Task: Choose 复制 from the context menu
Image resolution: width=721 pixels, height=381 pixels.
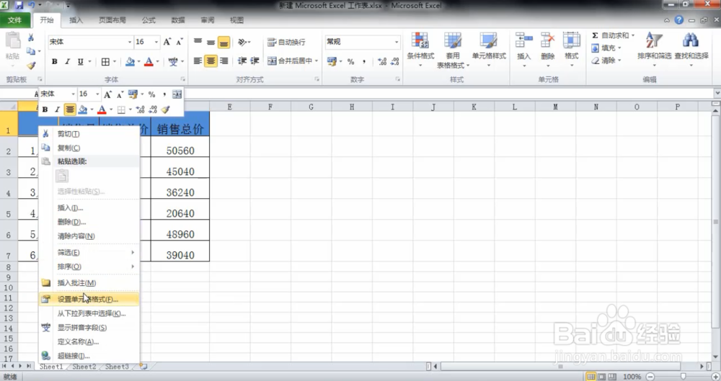Action: click(89, 148)
